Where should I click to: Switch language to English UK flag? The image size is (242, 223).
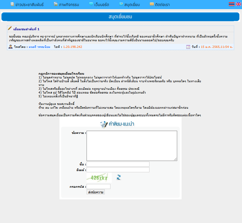[239, 4]
